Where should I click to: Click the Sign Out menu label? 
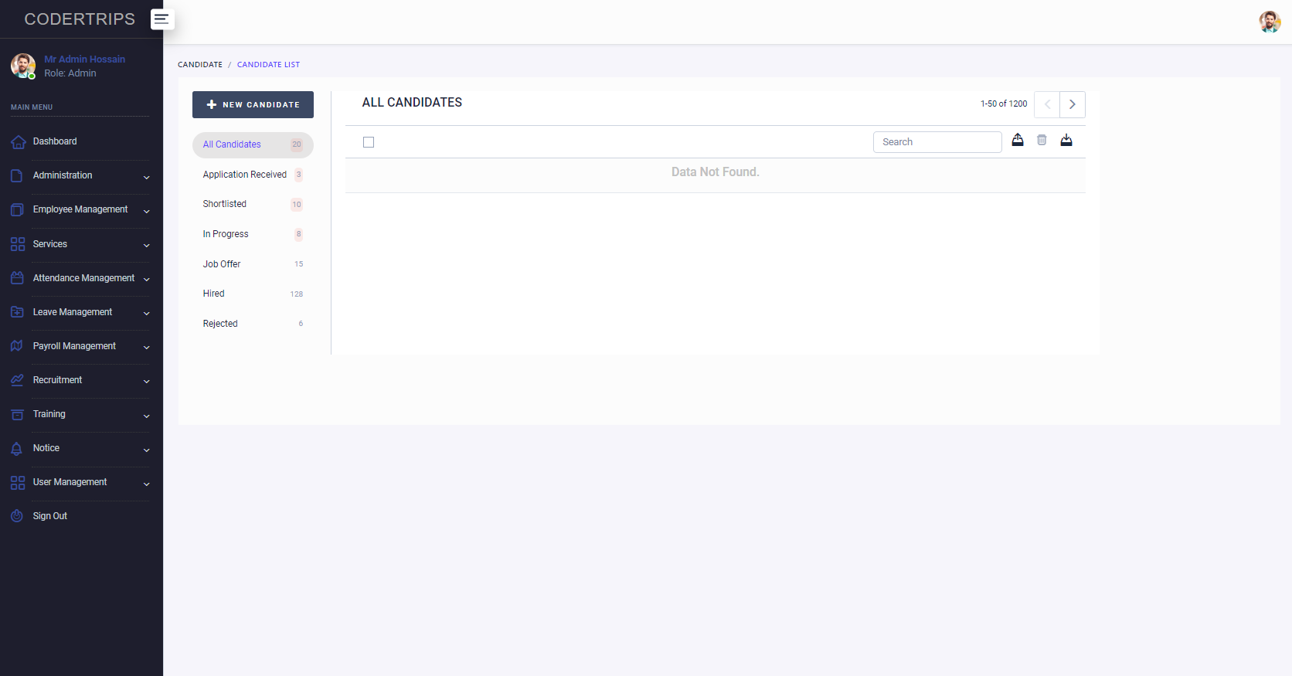click(x=50, y=516)
